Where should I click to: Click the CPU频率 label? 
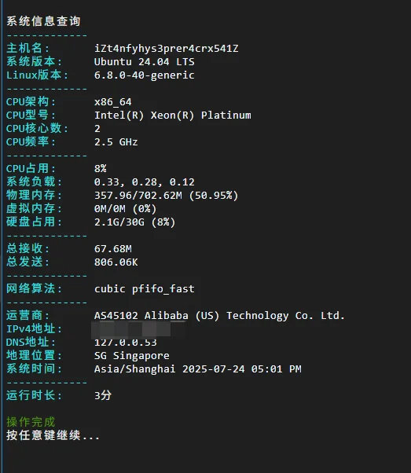[31, 141]
